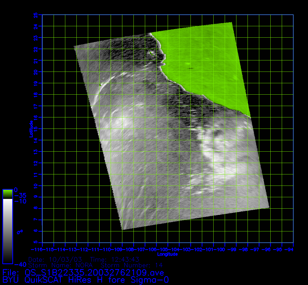Viewport: 308px width, 285px height.
Task: Click the dark spot inside the green land area
Action: point(190,68)
